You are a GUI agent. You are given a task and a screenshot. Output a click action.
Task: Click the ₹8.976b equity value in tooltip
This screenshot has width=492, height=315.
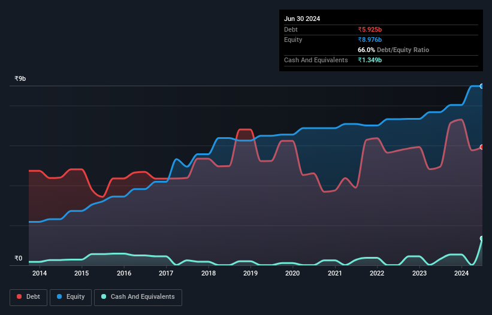coord(370,40)
